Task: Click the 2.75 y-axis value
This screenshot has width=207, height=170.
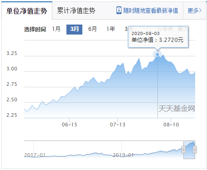Action: tap(12, 84)
